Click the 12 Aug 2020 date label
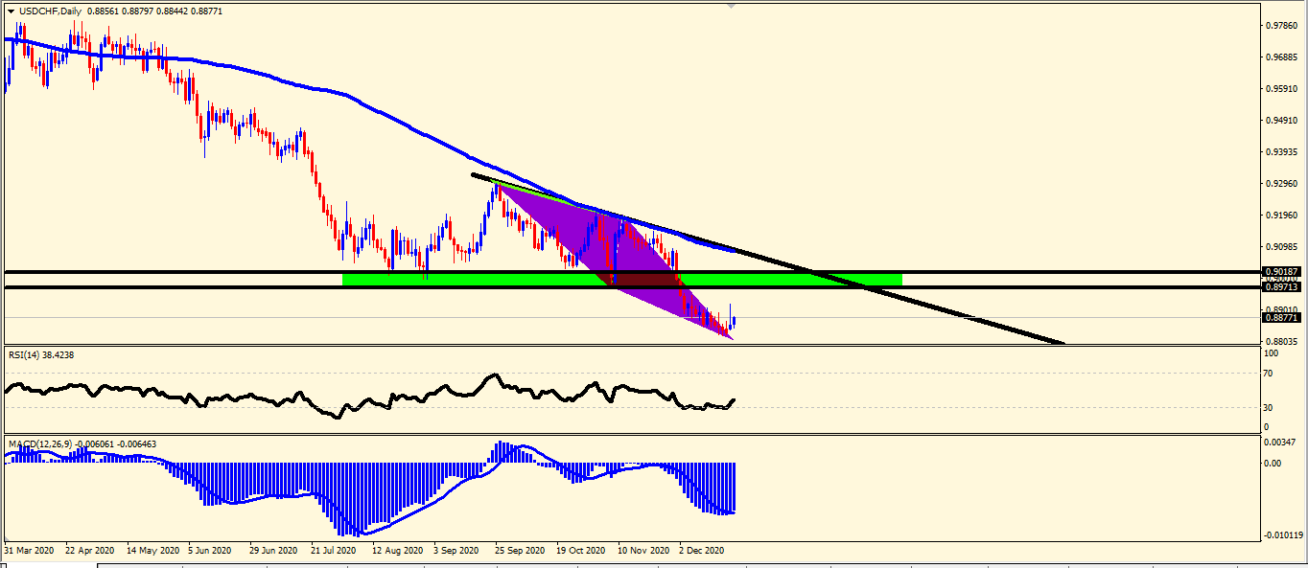Image resolution: width=1308 pixels, height=568 pixels. click(x=396, y=551)
